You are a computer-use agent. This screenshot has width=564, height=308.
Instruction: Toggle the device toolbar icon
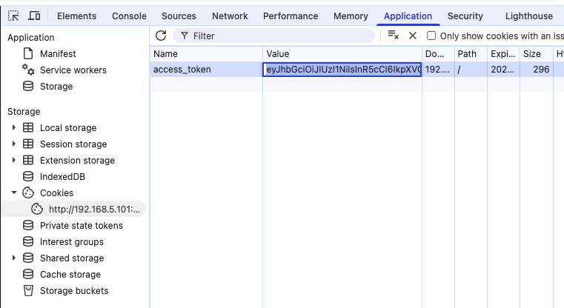[34, 16]
